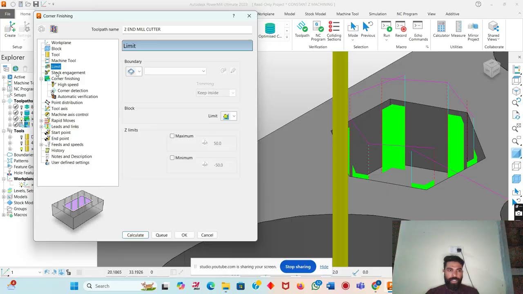Screen dimensions: 523x294
Task: Open the Stock Model ribbon tab
Action: point(315,14)
